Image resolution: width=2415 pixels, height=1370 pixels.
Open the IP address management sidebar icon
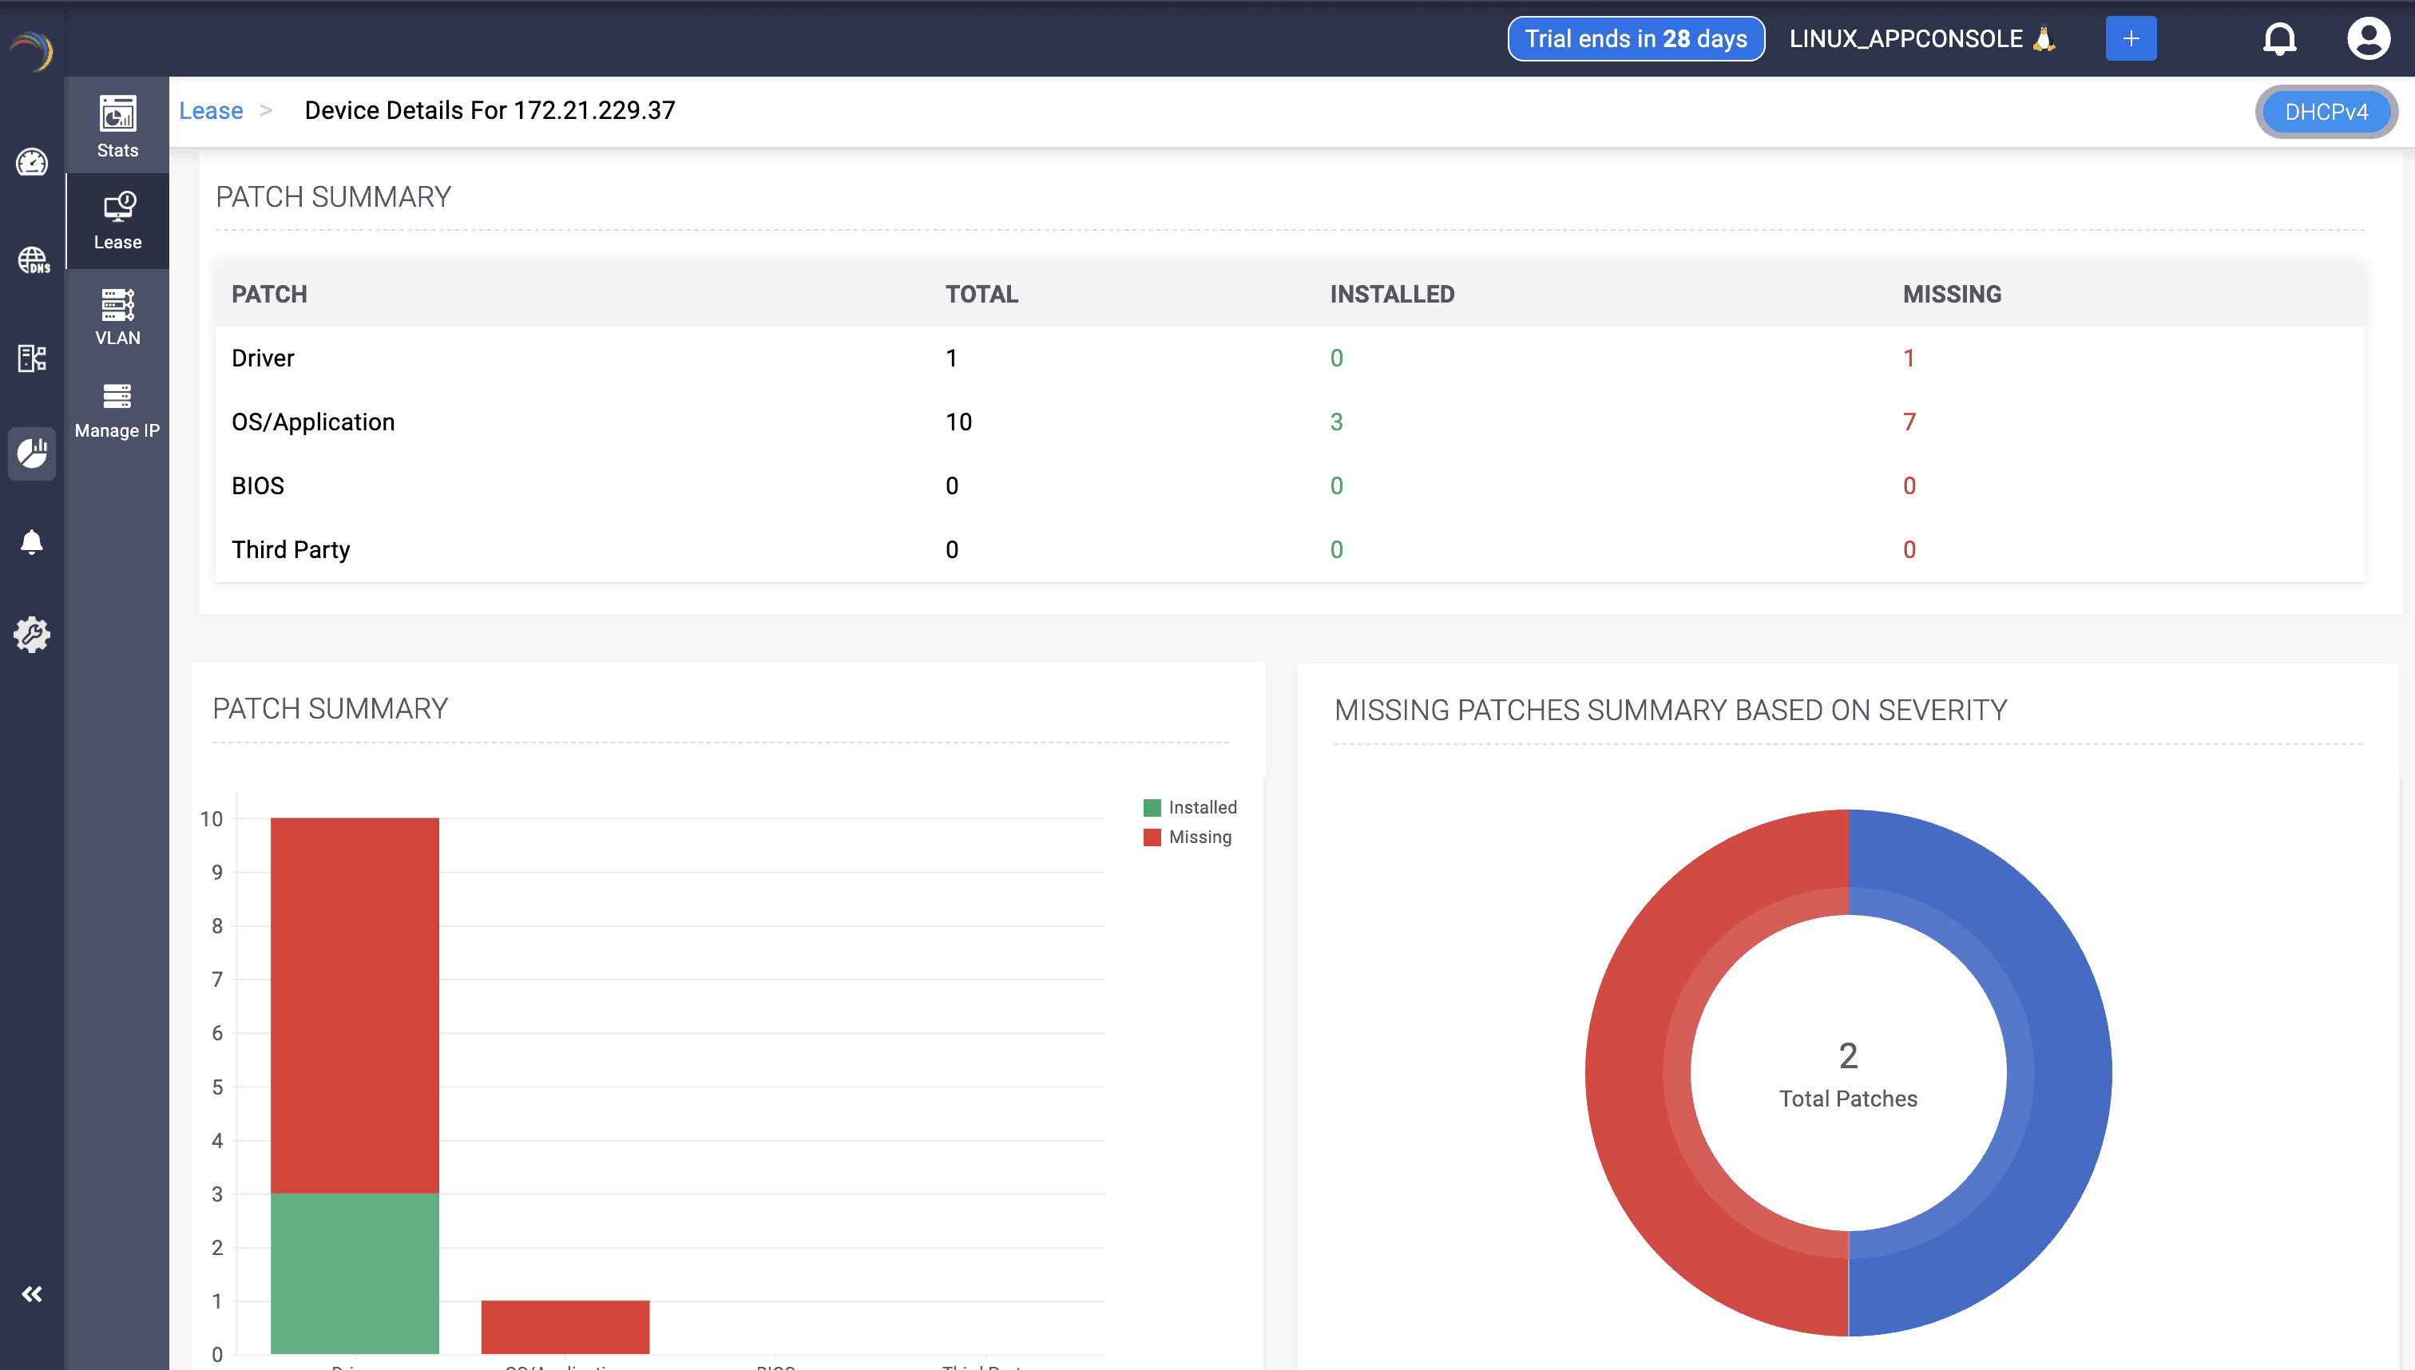click(x=32, y=358)
